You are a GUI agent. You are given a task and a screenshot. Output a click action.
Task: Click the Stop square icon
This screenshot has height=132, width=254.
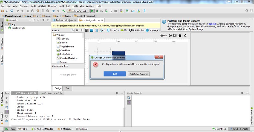116,11
